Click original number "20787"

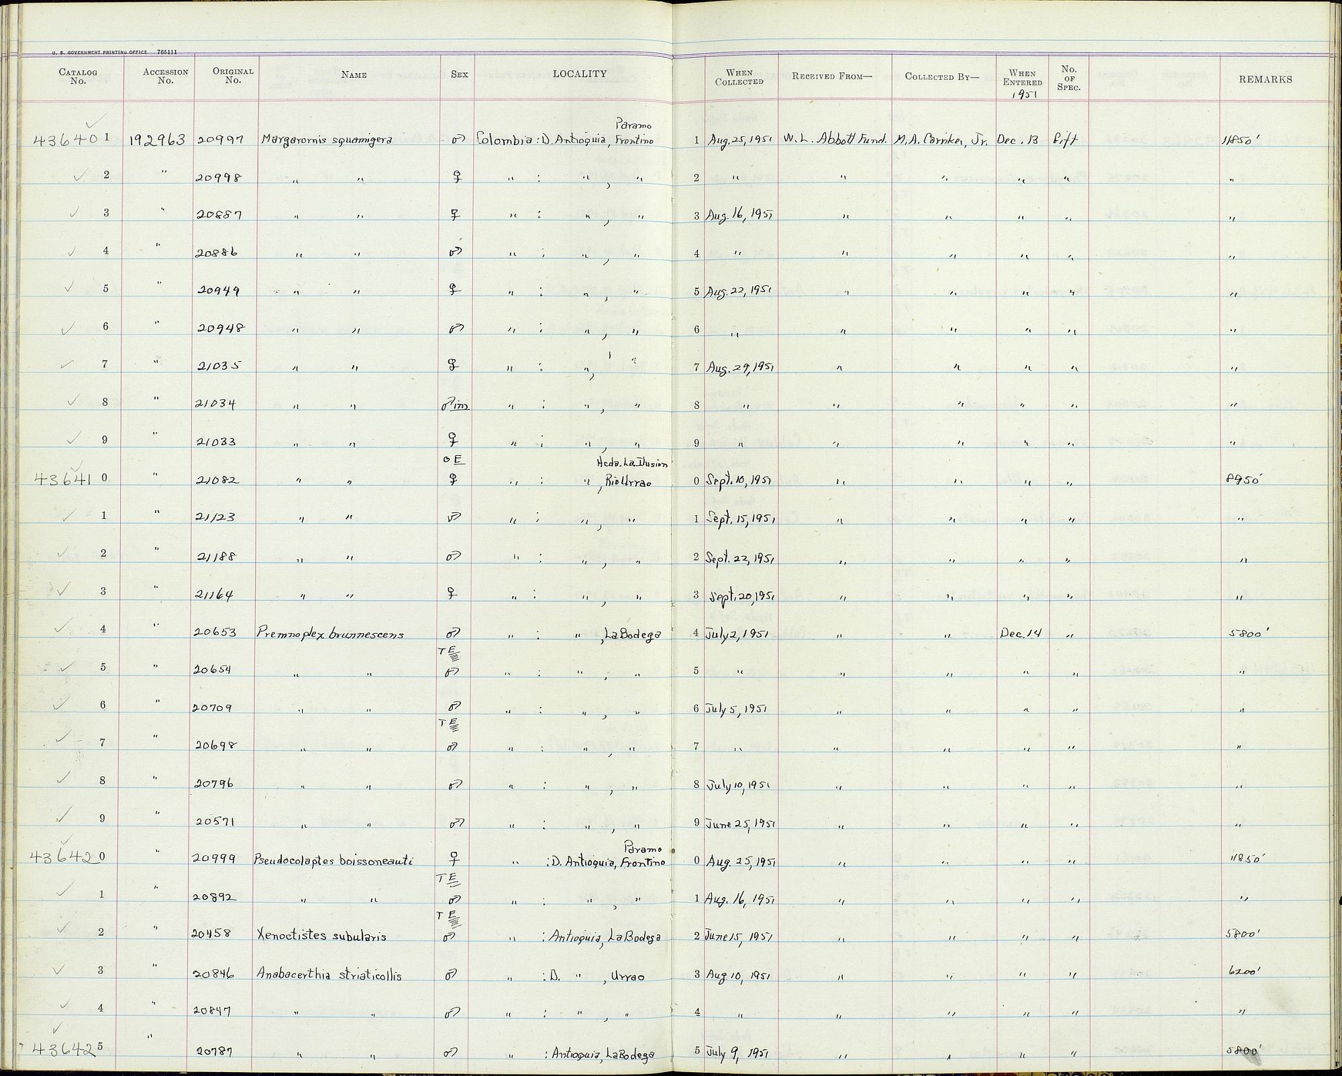point(214,1052)
